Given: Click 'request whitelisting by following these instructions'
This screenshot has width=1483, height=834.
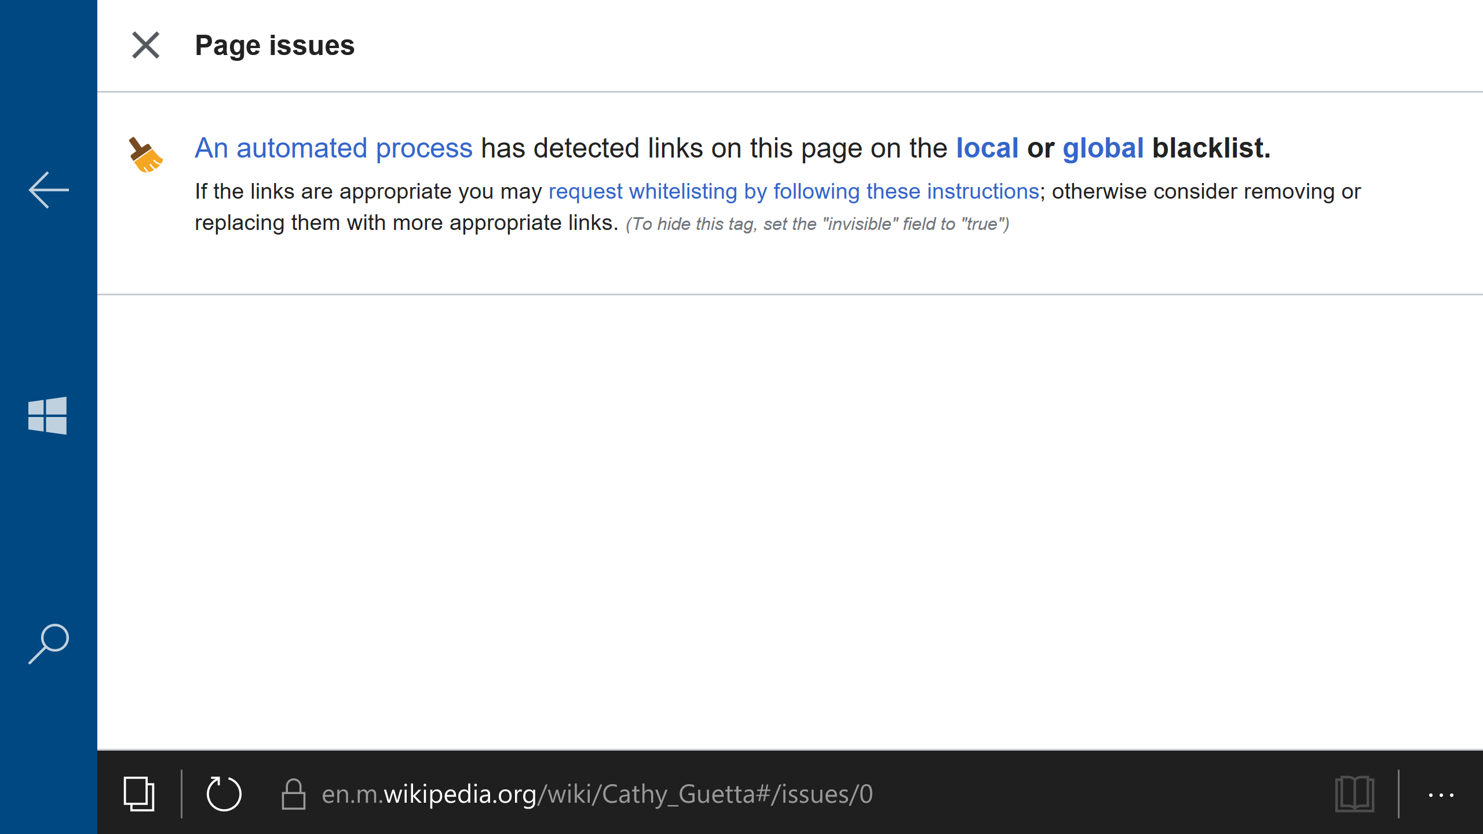Looking at the screenshot, I should click(x=794, y=192).
